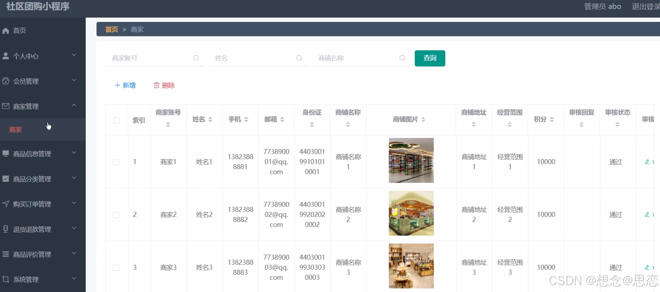Click the list icon beside 商品评价管理
Image resolution: width=660 pixels, height=292 pixels.
point(6,254)
